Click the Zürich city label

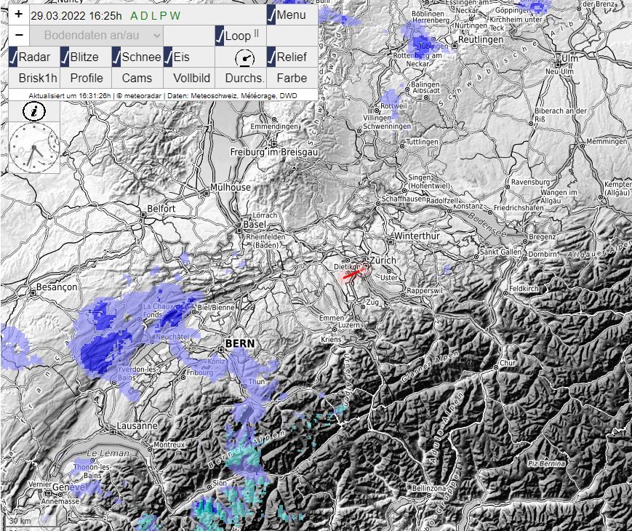[x=383, y=260]
